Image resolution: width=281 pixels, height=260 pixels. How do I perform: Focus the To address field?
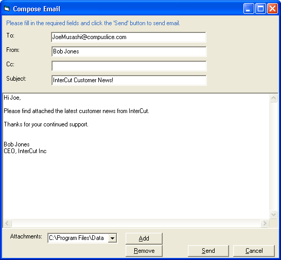click(x=129, y=37)
